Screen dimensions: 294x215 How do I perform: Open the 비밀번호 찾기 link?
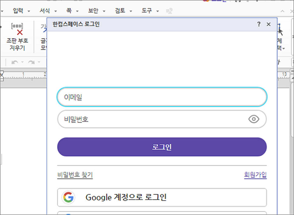(75, 175)
